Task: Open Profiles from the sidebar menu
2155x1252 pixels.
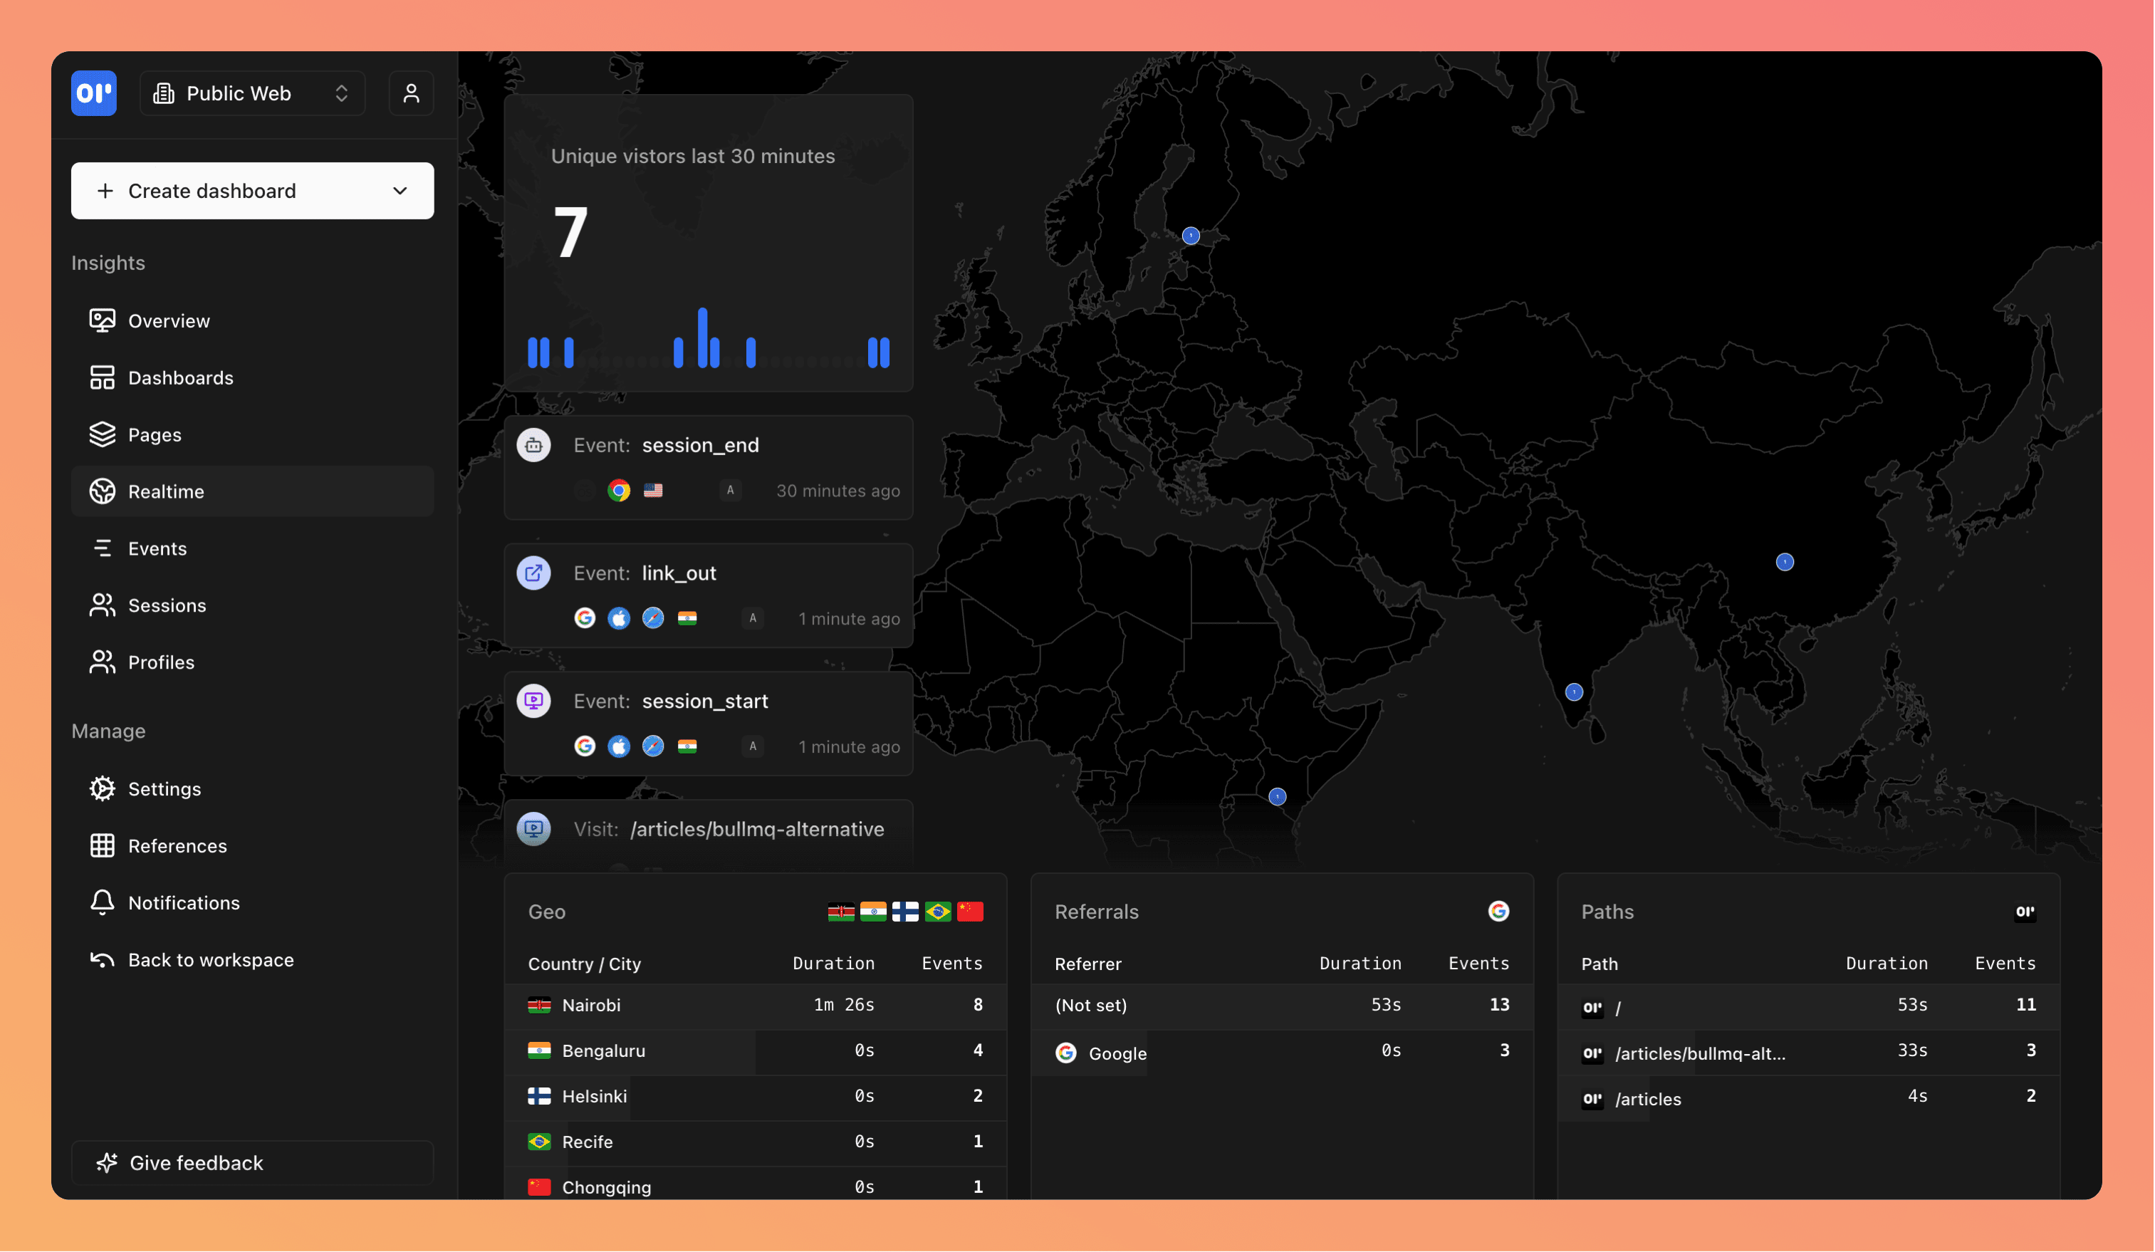Action: tap(161, 662)
